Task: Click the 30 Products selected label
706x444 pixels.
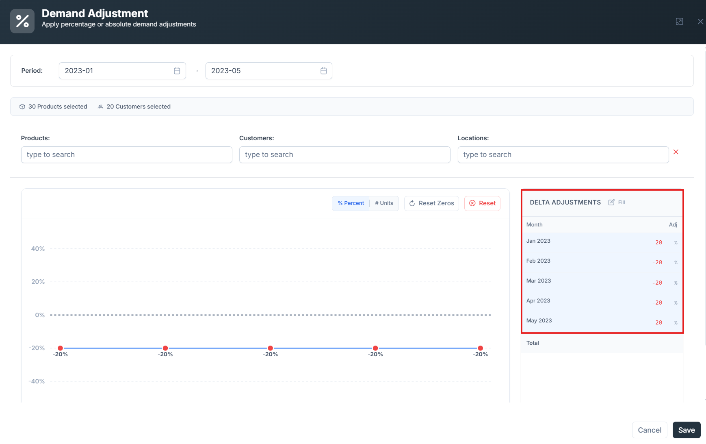Action: [58, 107]
